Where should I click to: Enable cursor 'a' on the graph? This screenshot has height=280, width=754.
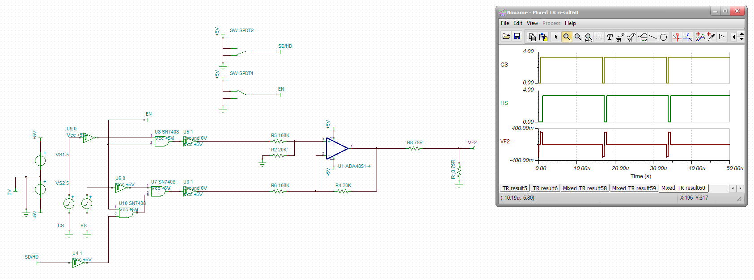[x=677, y=37]
